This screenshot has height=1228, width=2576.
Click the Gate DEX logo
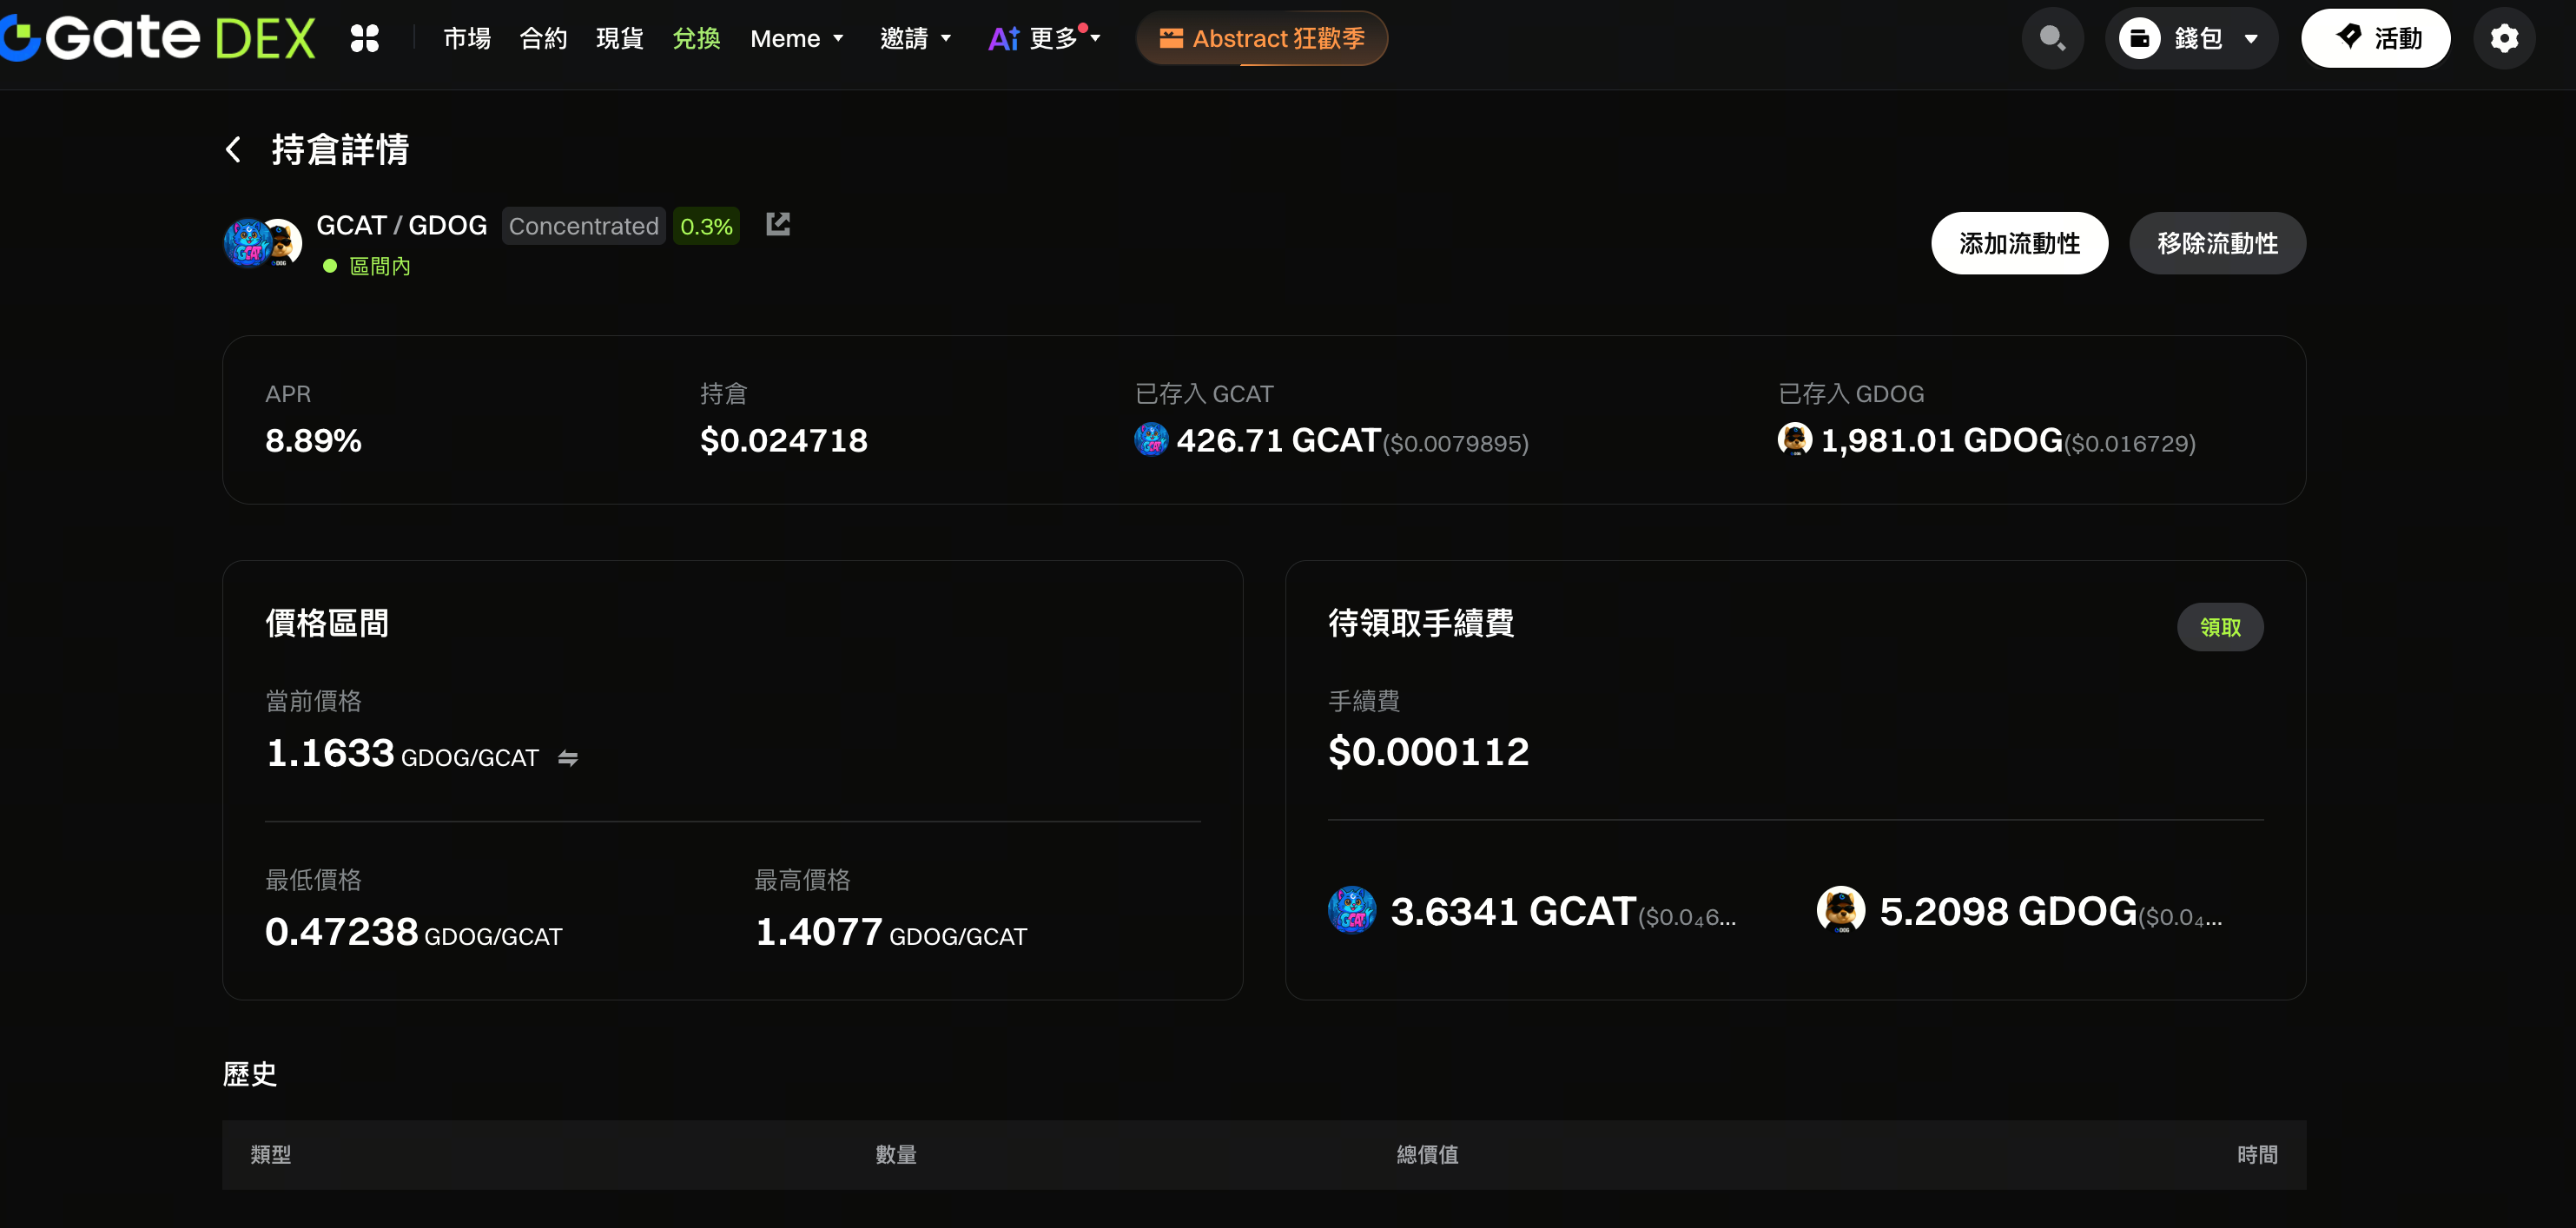[x=160, y=38]
